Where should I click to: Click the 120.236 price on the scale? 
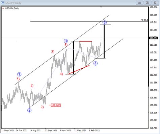click(x=153, y=7)
